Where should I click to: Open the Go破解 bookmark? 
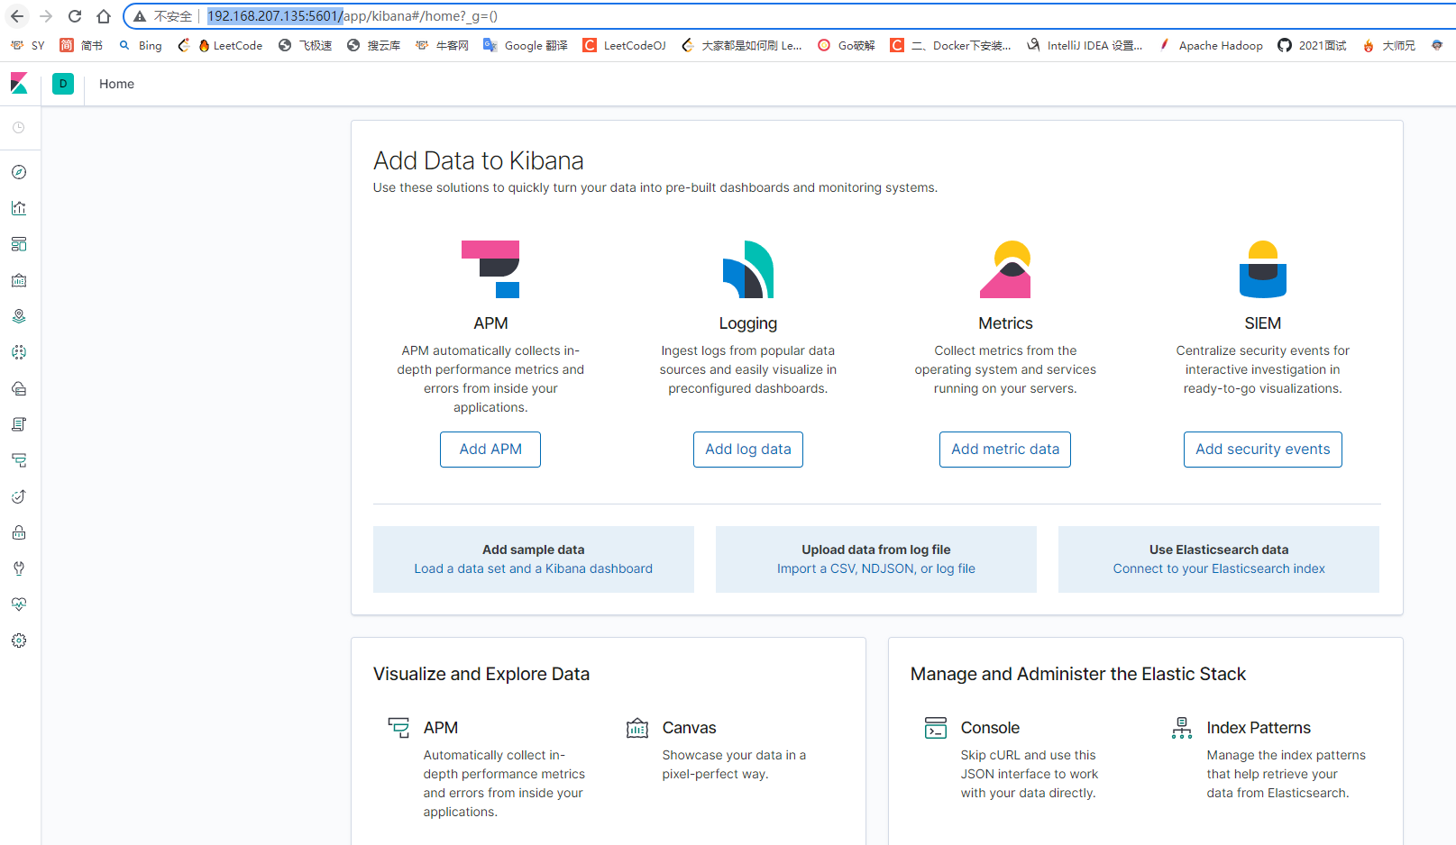pyautogui.click(x=847, y=45)
